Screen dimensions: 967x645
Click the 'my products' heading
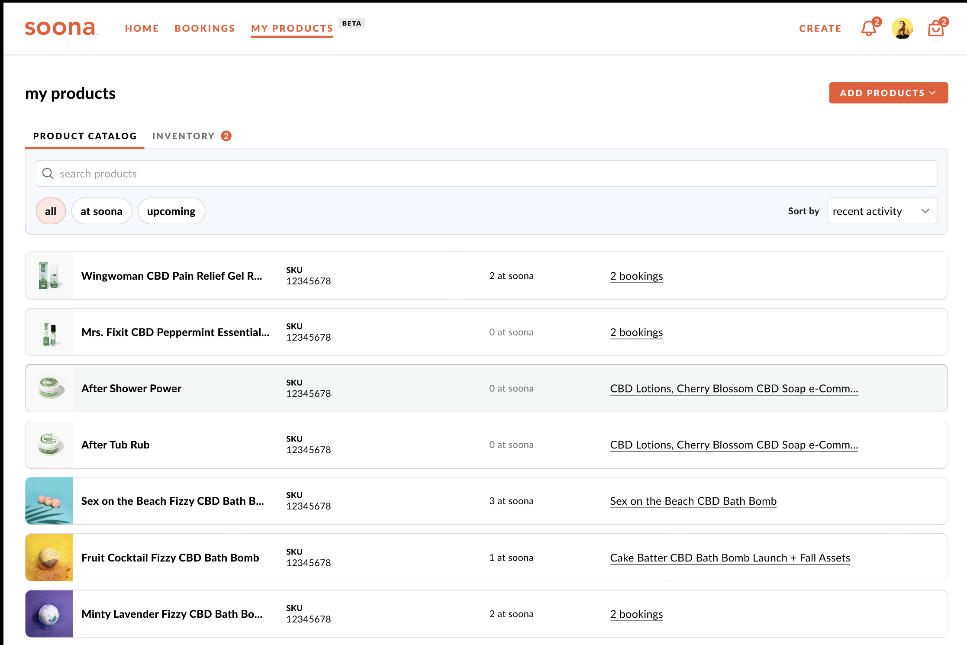71,94
